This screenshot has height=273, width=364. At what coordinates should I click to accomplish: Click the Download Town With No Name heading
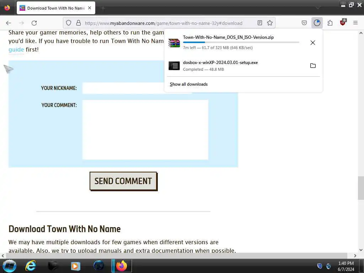coord(65,229)
